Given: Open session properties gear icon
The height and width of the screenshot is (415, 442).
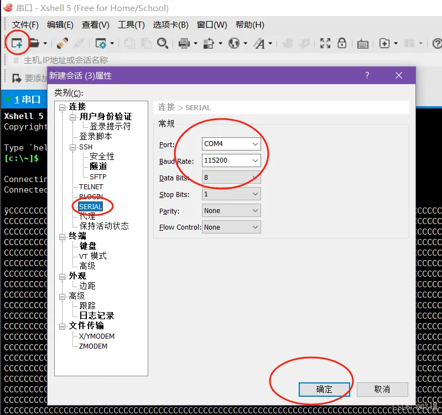Looking at the screenshot, I should (x=101, y=43).
